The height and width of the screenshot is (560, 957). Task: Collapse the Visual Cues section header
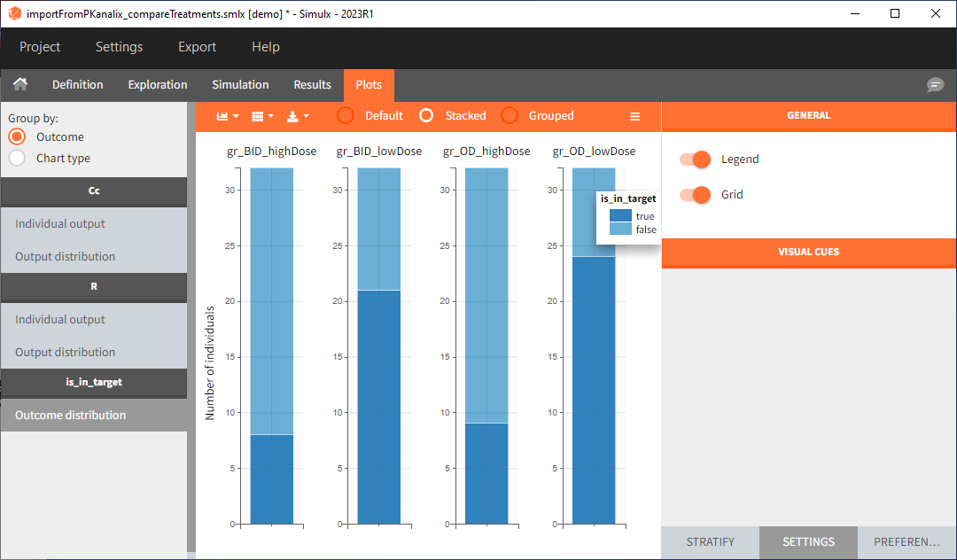point(808,252)
